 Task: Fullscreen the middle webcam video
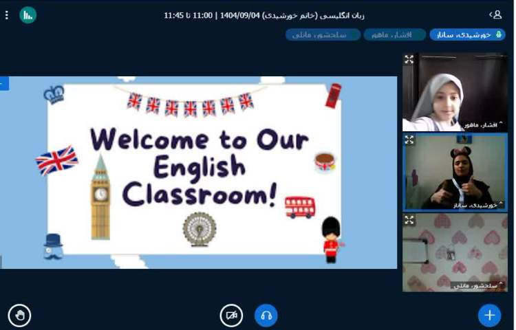(409, 140)
